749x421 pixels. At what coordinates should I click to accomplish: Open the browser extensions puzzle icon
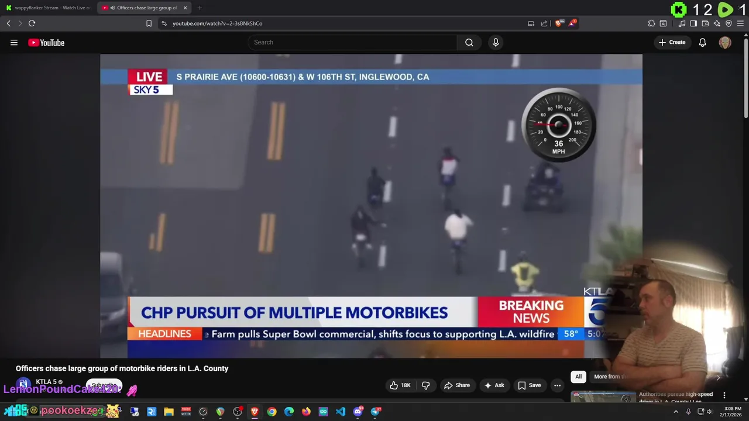point(651,23)
